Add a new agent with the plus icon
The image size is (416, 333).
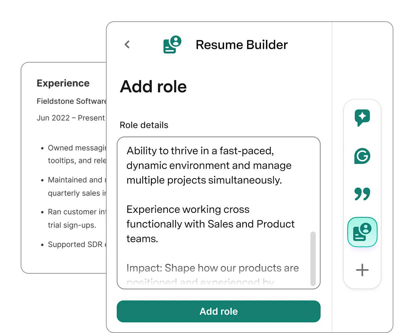[x=362, y=270]
